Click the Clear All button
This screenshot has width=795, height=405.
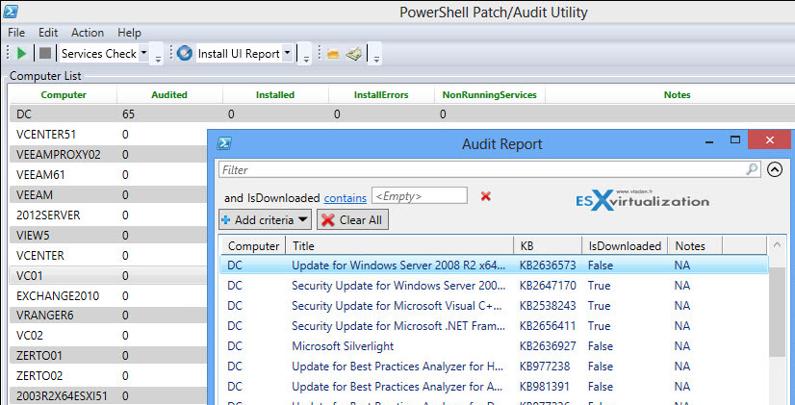353,220
